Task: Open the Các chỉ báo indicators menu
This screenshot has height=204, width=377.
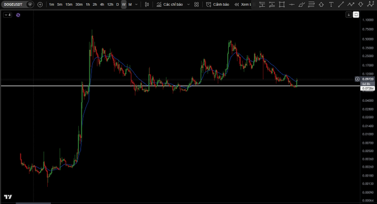Action: point(169,4)
